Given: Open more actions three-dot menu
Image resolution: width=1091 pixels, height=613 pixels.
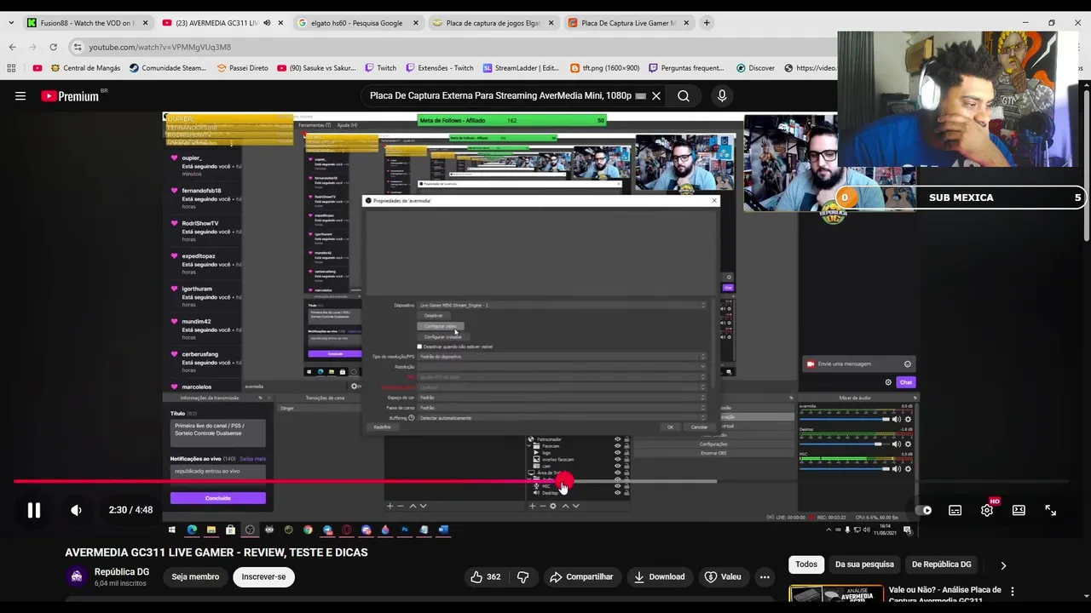Looking at the screenshot, I should tap(765, 577).
